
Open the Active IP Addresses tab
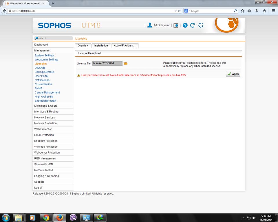pos(125,45)
